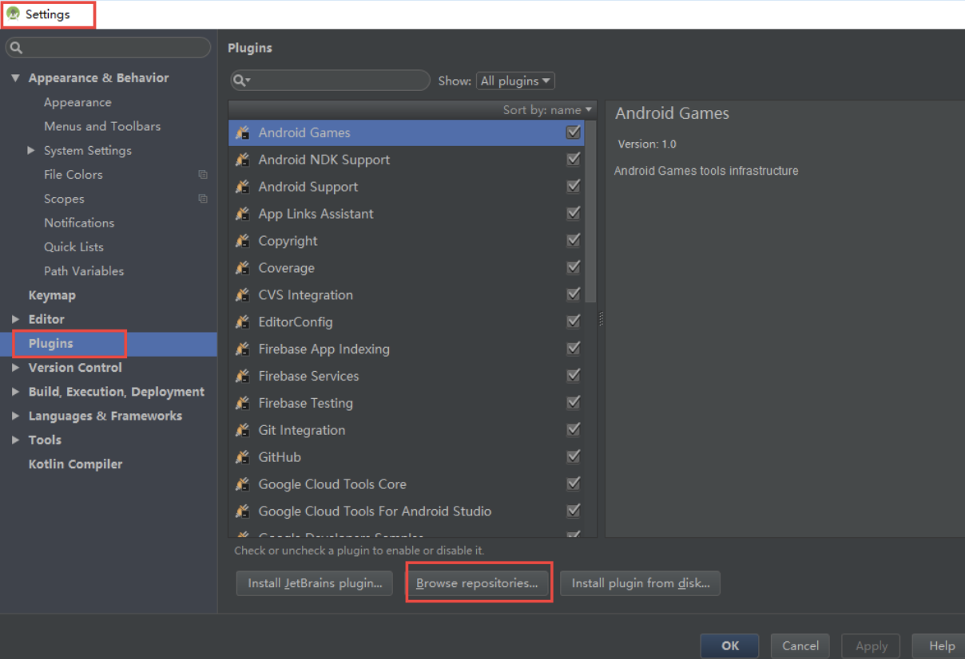965x659 pixels.
Task: Toggle the Copyright plugin checkbox
Action: point(573,241)
